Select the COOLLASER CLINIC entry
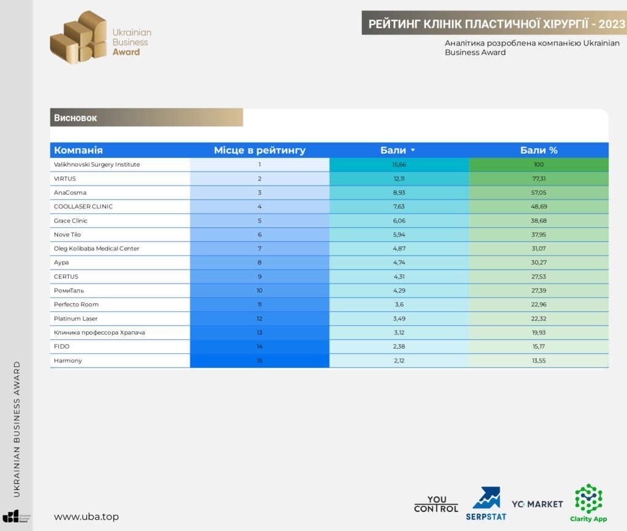Screen dimensions: 627x531 pyautogui.click(x=83, y=206)
